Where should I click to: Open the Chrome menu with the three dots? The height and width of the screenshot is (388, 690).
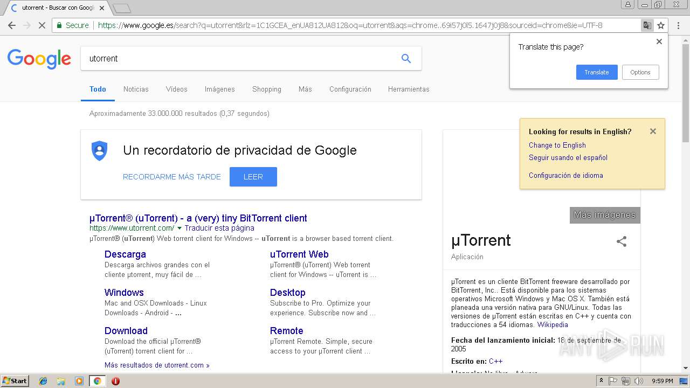point(679,25)
